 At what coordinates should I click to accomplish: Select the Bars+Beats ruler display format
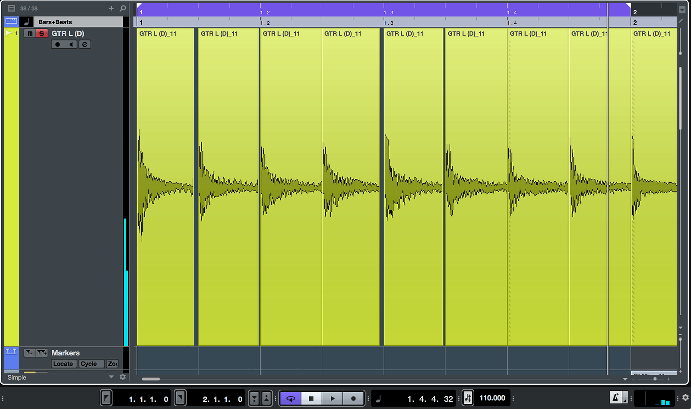click(55, 22)
